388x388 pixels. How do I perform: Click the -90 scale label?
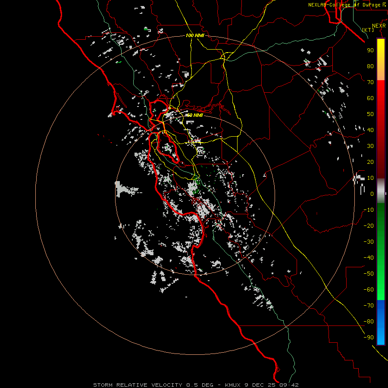coord(369,338)
